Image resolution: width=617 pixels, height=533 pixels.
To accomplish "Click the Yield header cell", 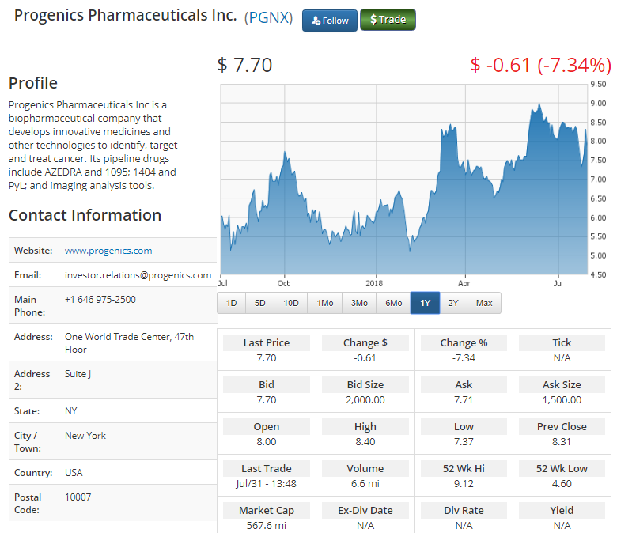I will coord(562,510).
